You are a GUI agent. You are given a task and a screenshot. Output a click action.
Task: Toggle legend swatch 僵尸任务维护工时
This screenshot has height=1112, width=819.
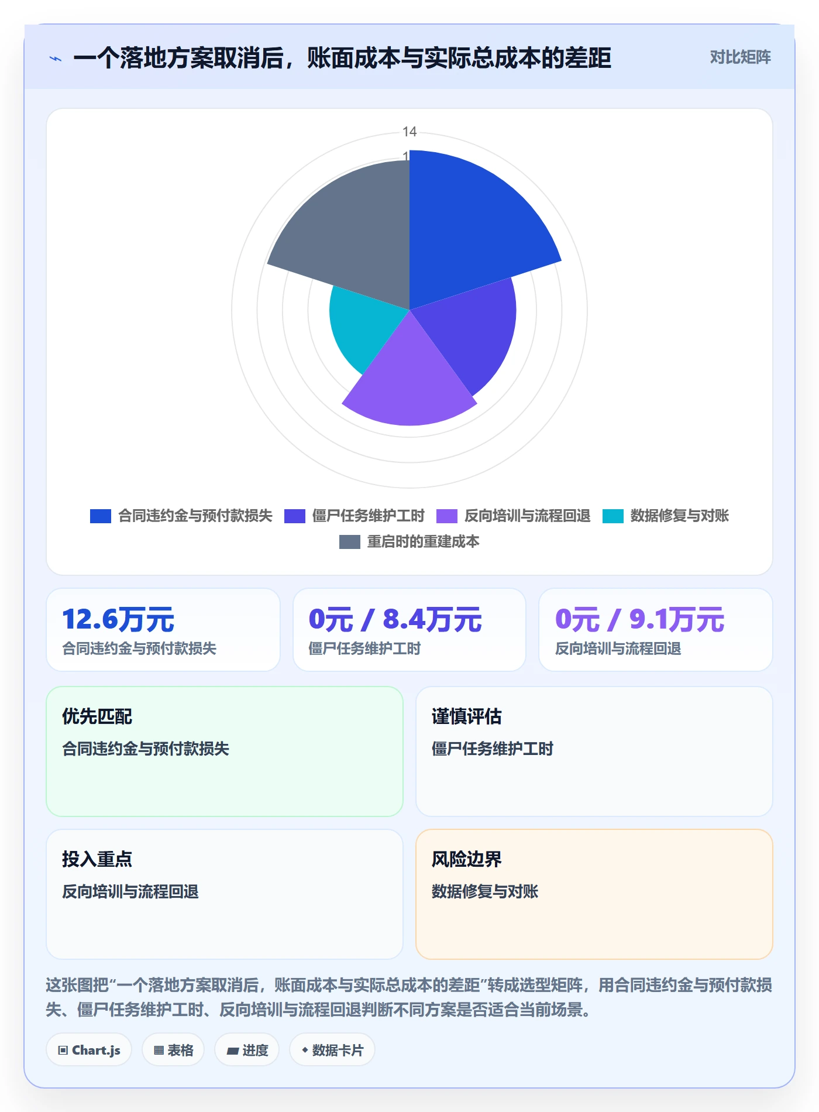point(295,516)
